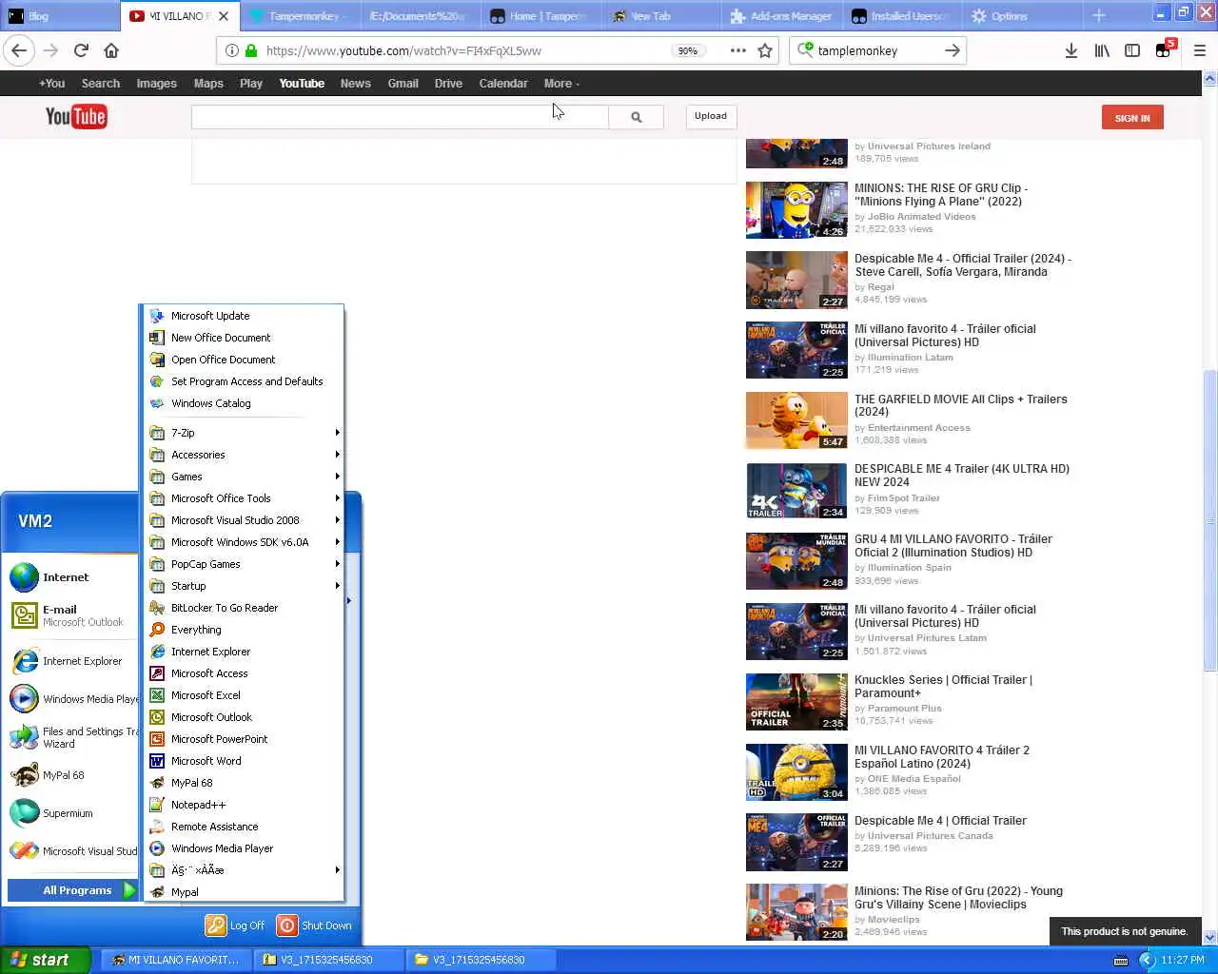Viewport: 1218px width, 974px height.
Task: Open THE GARFIELD MOVIE All Clips link
Action: pos(961,405)
